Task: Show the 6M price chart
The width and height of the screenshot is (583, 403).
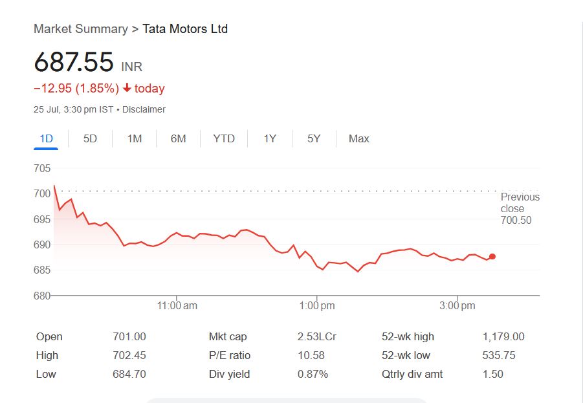Action: click(179, 138)
